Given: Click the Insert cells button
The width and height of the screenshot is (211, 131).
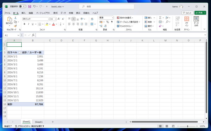Looking at the screenshot, I should 148,18.
